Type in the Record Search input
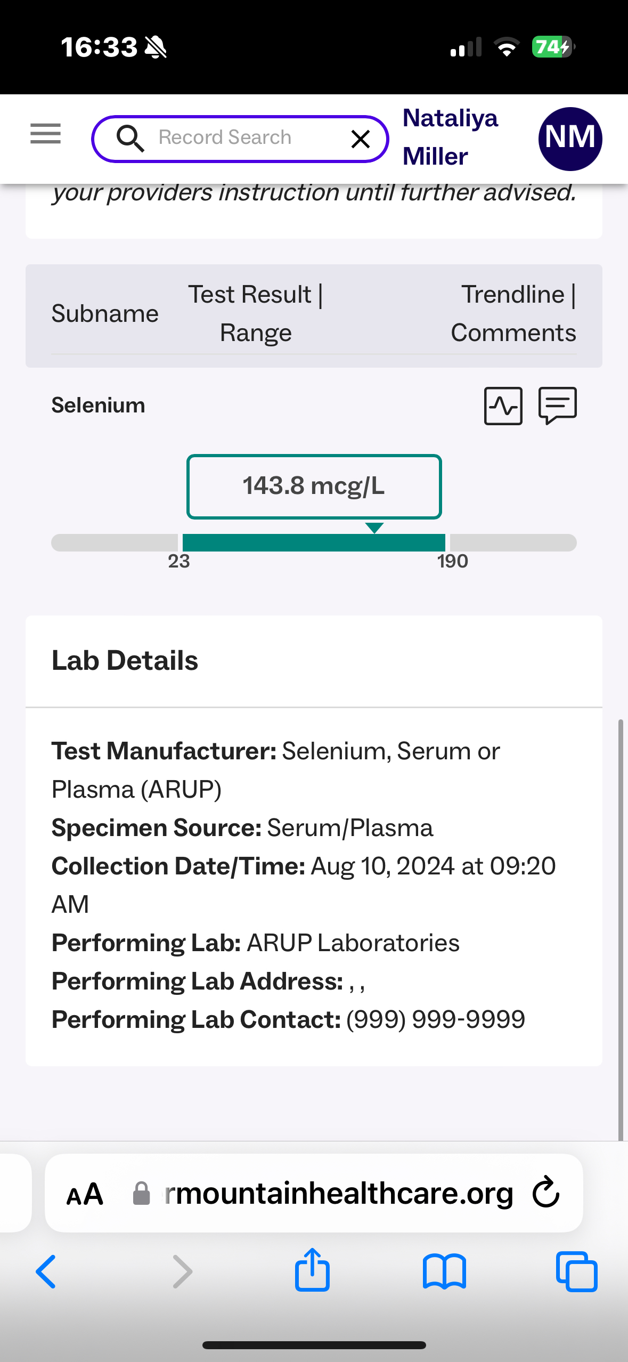 (x=240, y=138)
